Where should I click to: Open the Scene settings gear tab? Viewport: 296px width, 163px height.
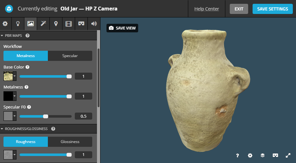pos(5,24)
